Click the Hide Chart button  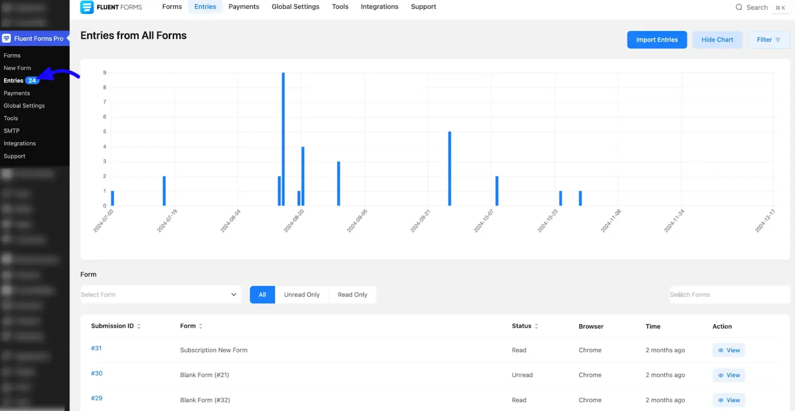(x=717, y=40)
